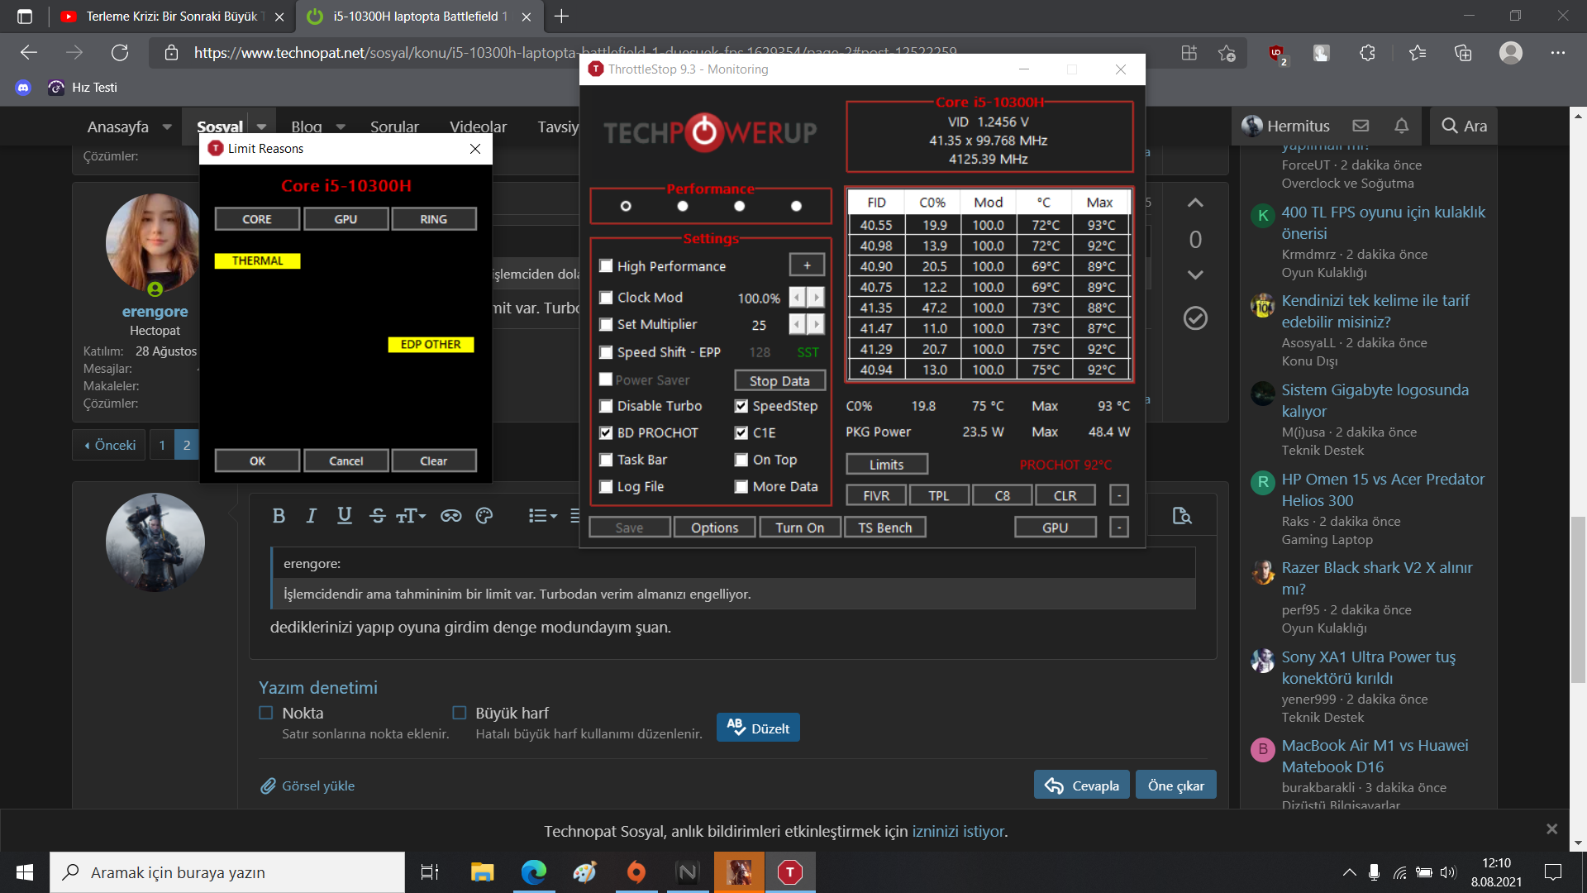This screenshot has height=893, width=1587.
Task: Open the notifications bell icon
Action: click(1401, 126)
